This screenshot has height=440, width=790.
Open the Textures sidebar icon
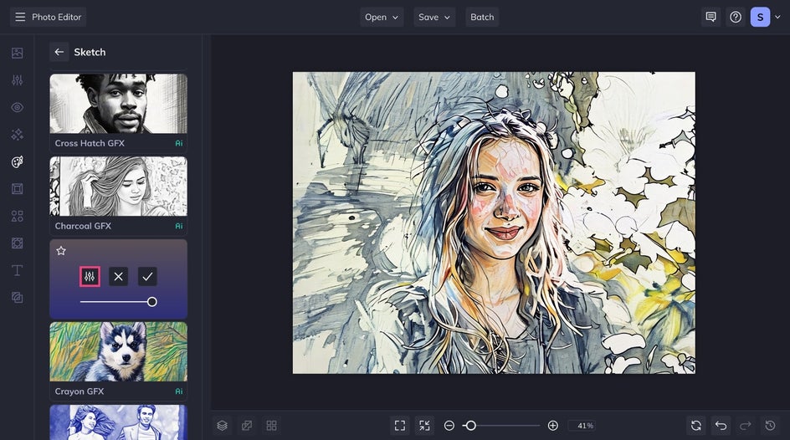click(17, 298)
